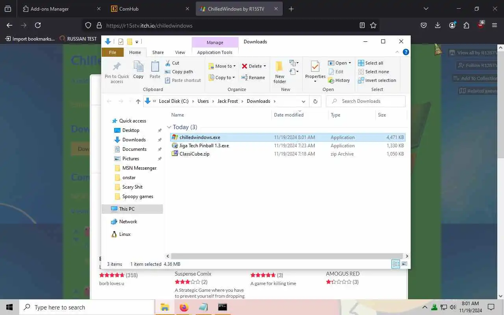Expand address bar history dropdown

[x=303, y=101]
